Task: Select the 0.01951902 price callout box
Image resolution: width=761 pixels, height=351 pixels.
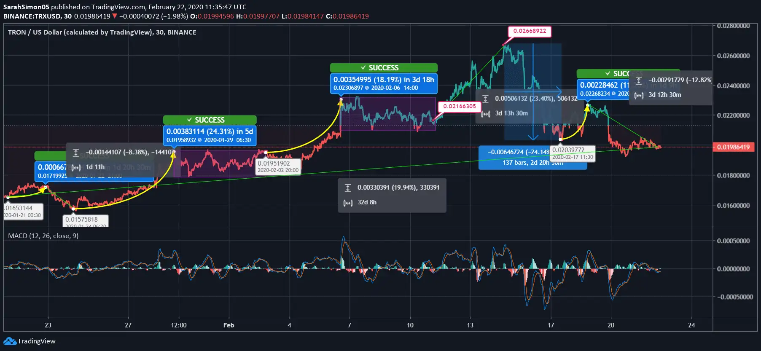Action: [x=278, y=166]
